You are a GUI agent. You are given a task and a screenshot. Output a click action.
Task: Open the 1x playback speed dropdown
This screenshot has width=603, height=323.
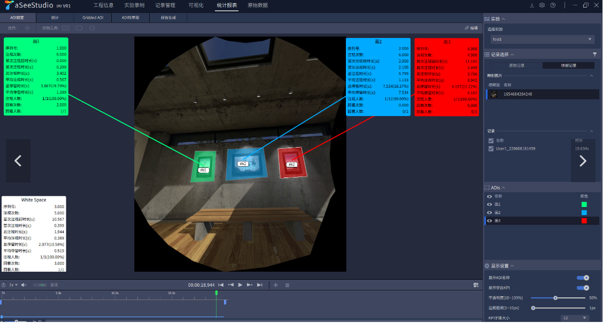point(13,285)
